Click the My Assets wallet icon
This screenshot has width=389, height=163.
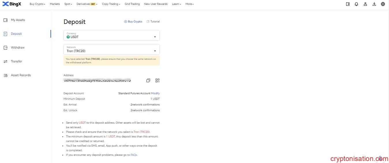5,20
